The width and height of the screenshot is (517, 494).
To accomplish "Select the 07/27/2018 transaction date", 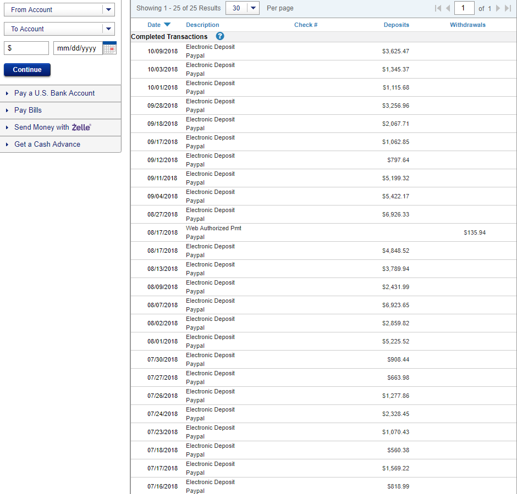I will (163, 377).
